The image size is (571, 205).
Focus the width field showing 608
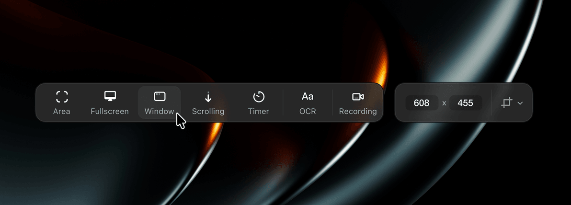click(x=422, y=103)
